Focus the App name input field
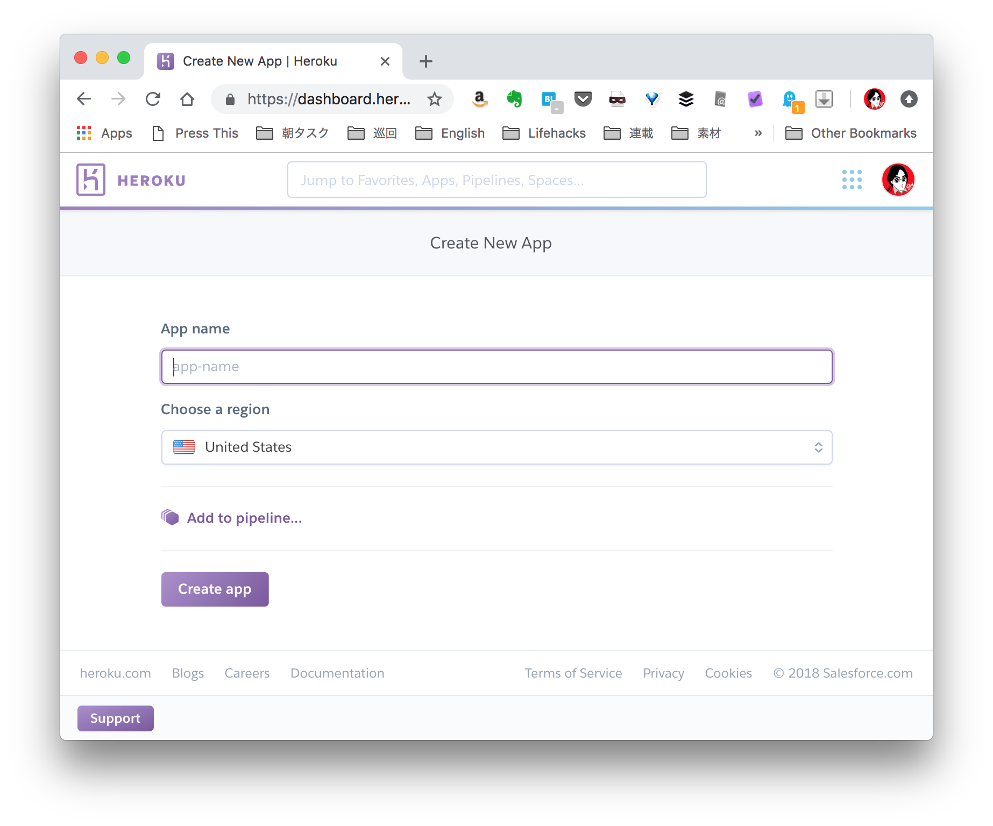This screenshot has width=993, height=826. [x=497, y=367]
